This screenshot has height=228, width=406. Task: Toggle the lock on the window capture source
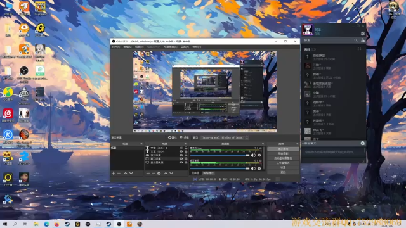pyautogui.click(x=186, y=159)
